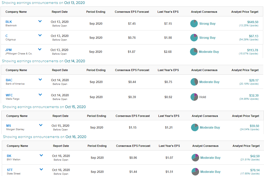Click Report Date header in Oct 13 table

(60, 12)
